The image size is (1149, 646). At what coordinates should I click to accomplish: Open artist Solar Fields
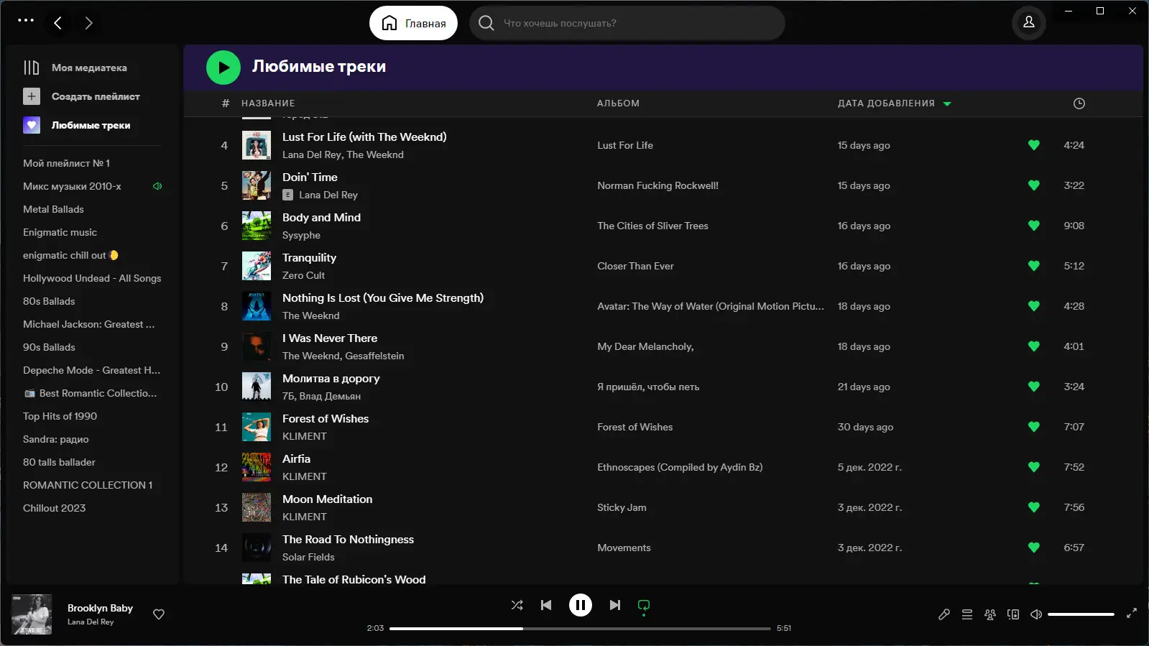click(x=308, y=557)
